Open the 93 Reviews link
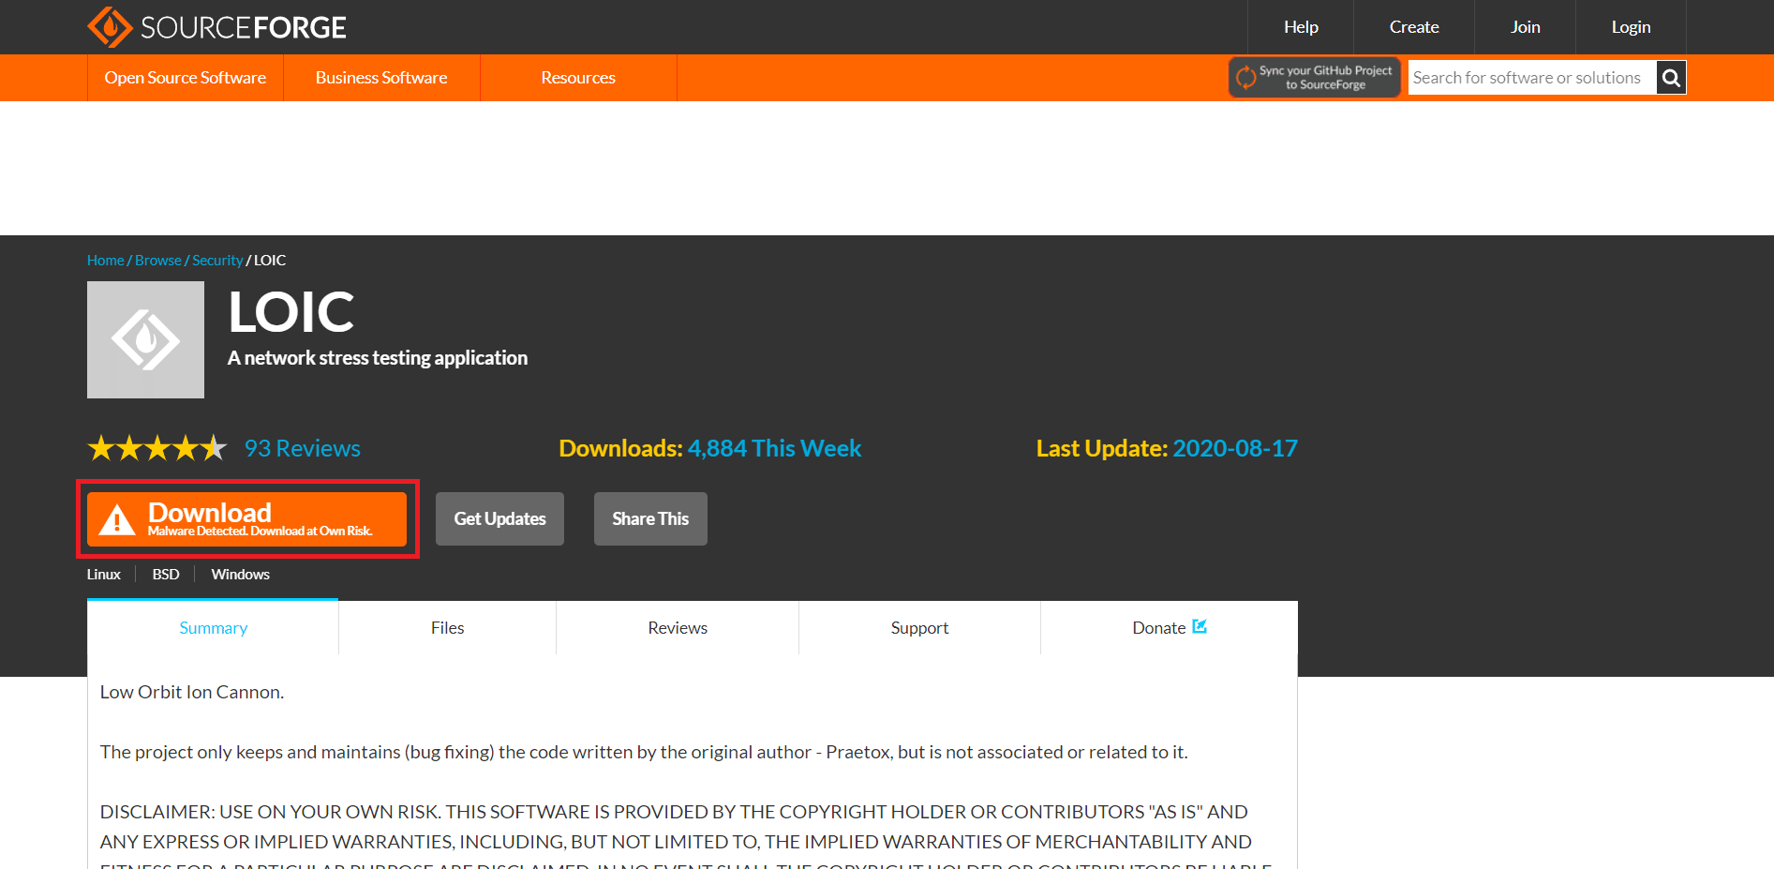This screenshot has height=869, width=1774. coord(303,448)
